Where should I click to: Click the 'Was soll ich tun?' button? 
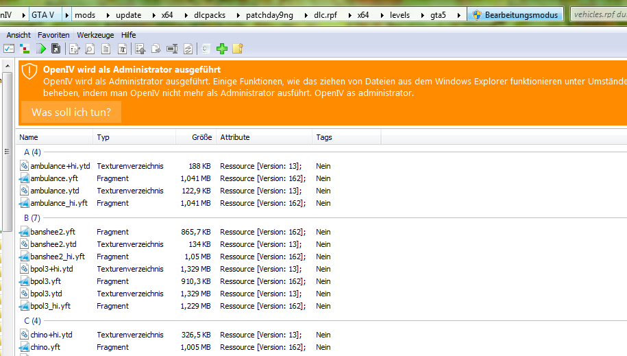[x=71, y=112]
